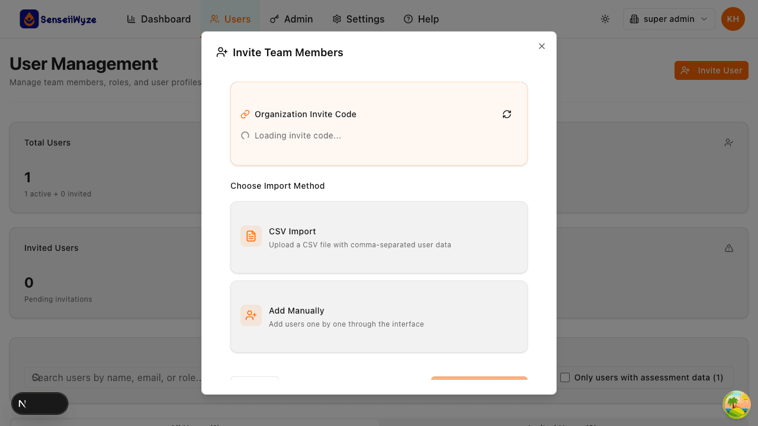The image size is (758, 426).
Task: Select the CSV Import method card
Action: tap(378, 237)
